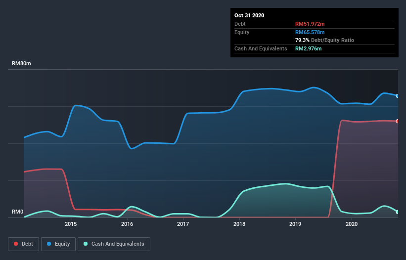Click the RM80m axis label
This screenshot has width=406, height=260.
[21, 63]
